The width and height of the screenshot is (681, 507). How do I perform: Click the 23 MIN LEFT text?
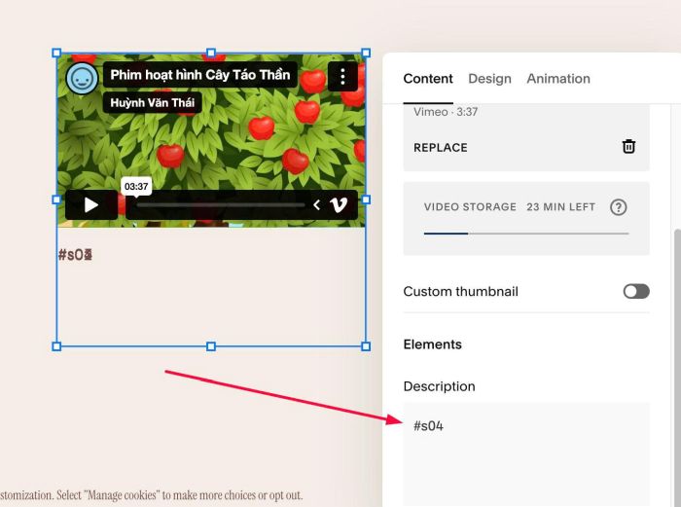pos(560,207)
